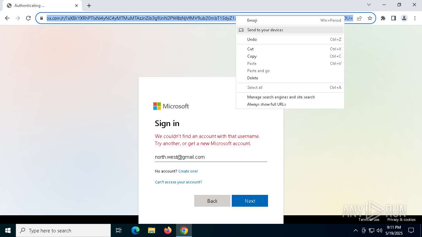The width and height of the screenshot is (422, 237).
Task: Open the tab search chevron
Action: coord(369,5)
